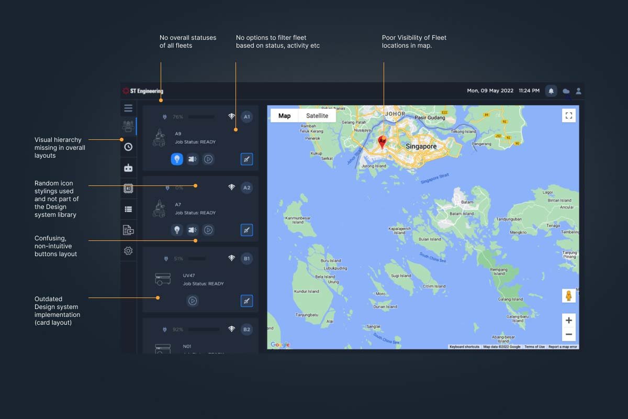Switch to Satellite map view
Viewport: 628px width, 419px height.
(317, 116)
